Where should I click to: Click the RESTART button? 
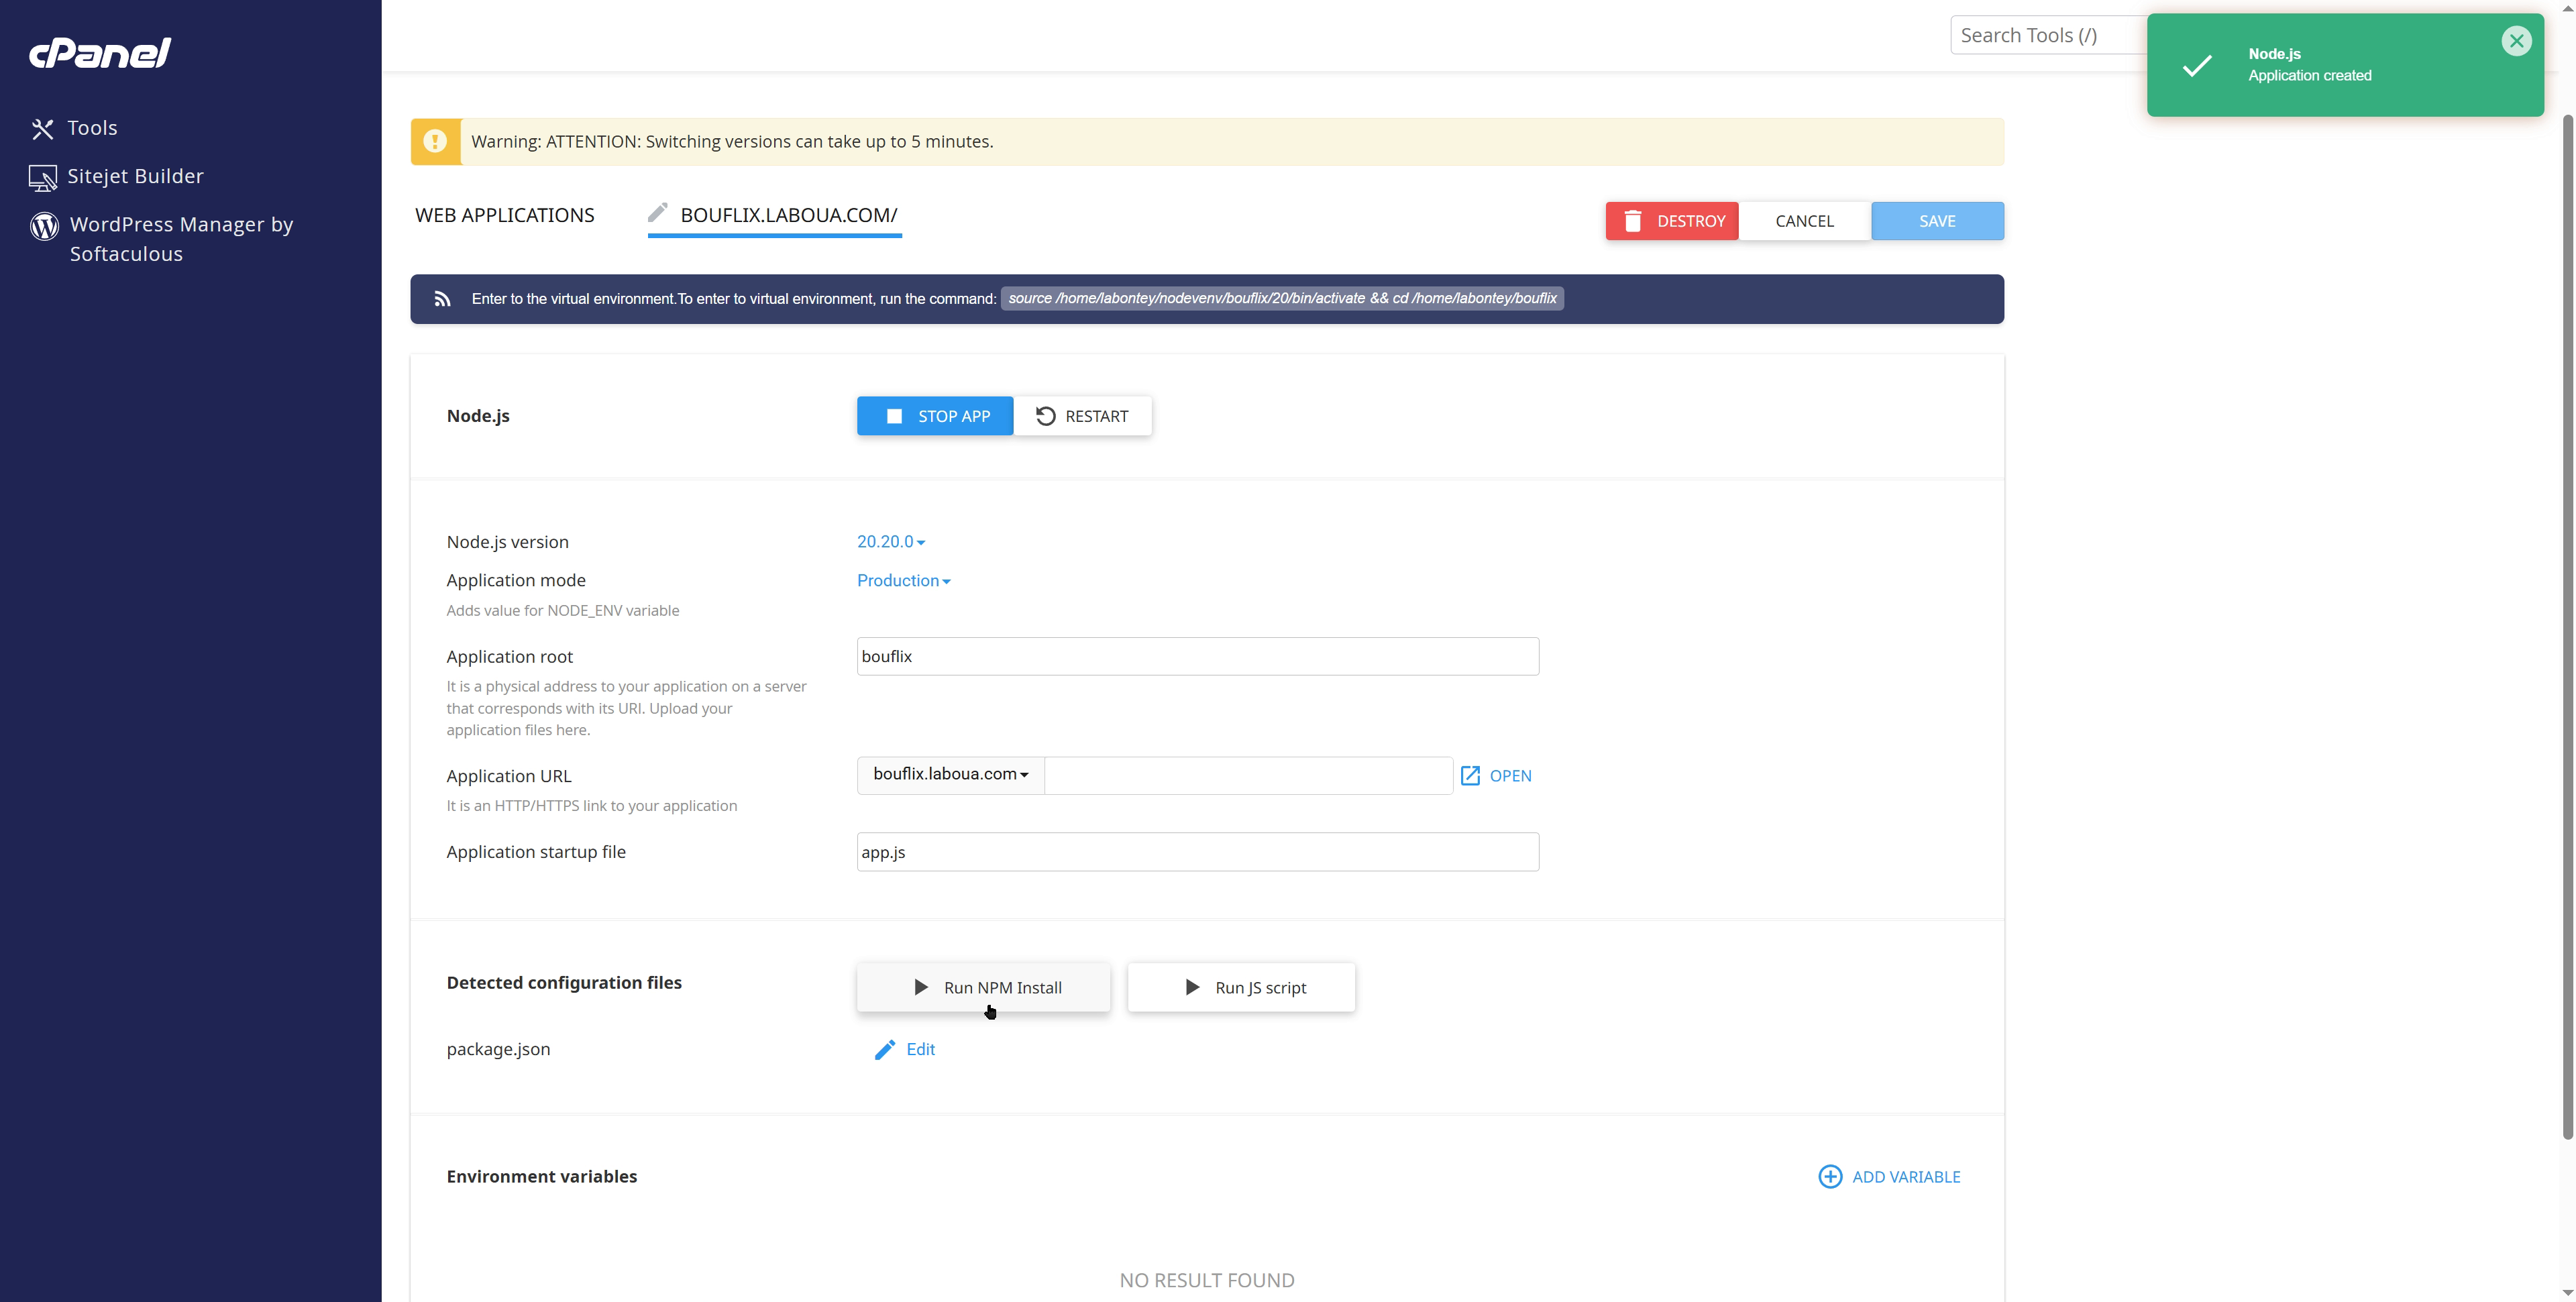(x=1082, y=416)
